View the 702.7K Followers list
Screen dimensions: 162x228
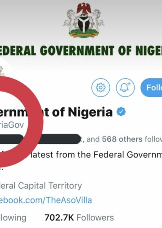pos(79,218)
